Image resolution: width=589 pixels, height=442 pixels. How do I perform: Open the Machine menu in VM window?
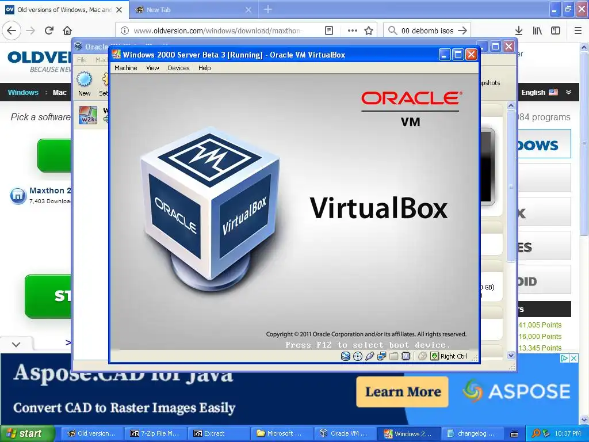click(125, 68)
